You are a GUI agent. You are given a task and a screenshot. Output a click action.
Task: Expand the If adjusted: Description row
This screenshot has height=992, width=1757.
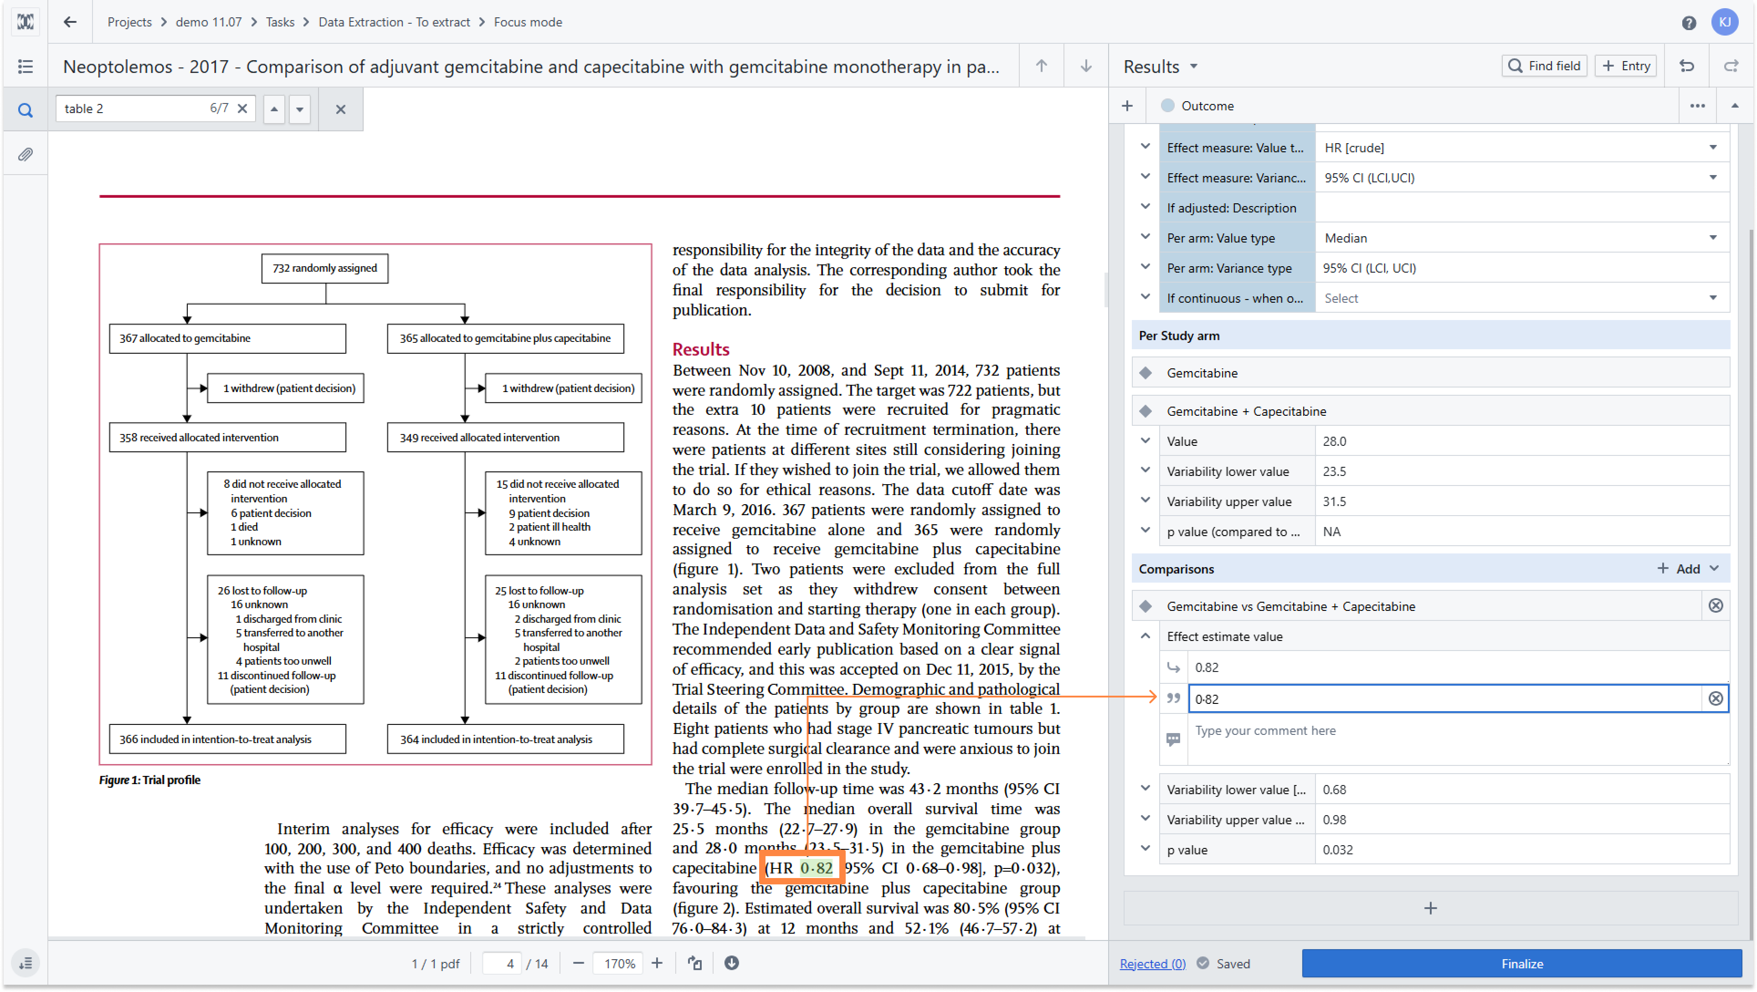pyautogui.click(x=1145, y=207)
